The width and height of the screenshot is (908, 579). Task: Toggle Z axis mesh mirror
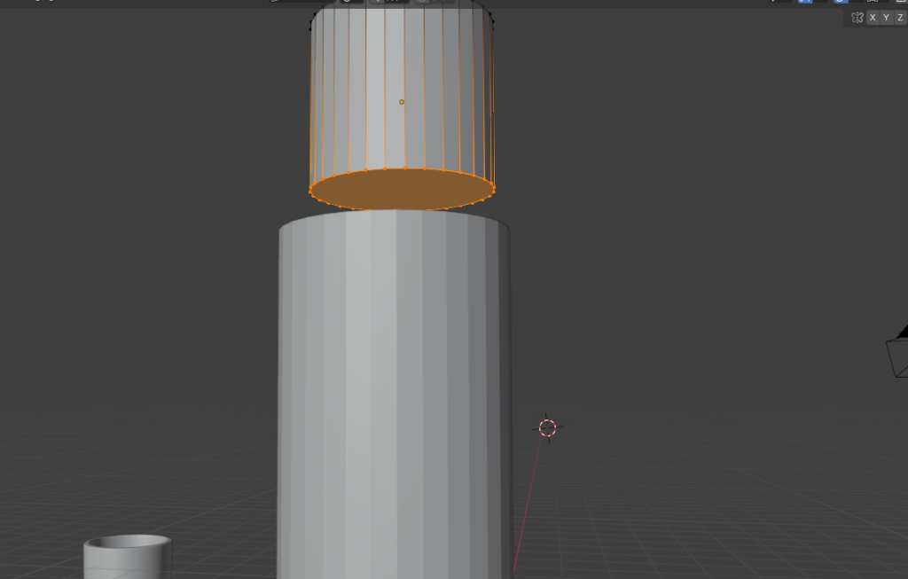click(900, 18)
